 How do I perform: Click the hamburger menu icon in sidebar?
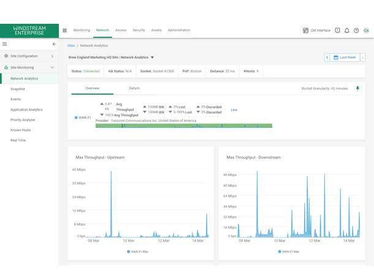coord(5,44)
